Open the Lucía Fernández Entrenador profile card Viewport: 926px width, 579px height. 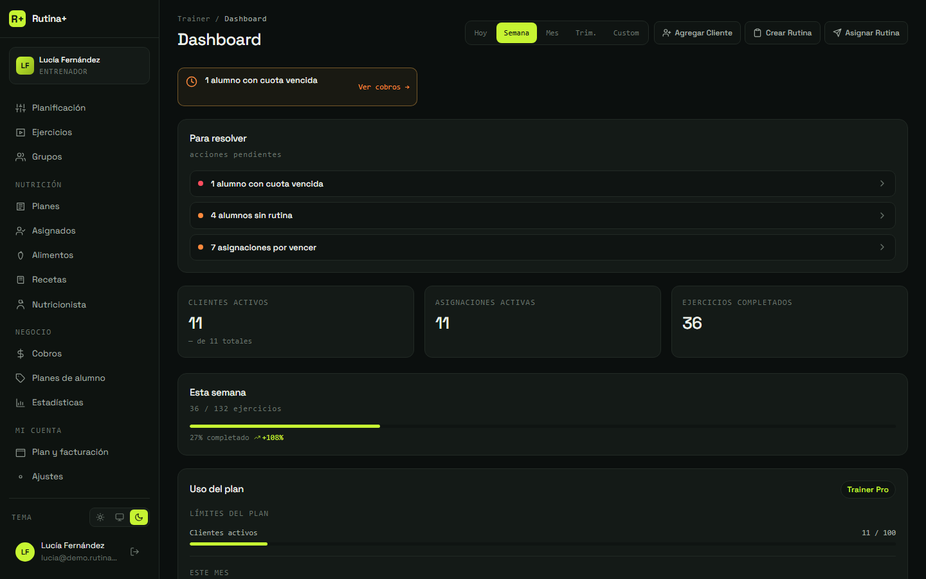79,66
